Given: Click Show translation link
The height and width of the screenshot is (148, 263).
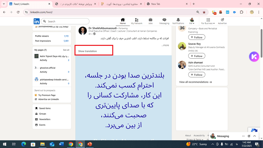Looking at the screenshot, I should point(87,51).
